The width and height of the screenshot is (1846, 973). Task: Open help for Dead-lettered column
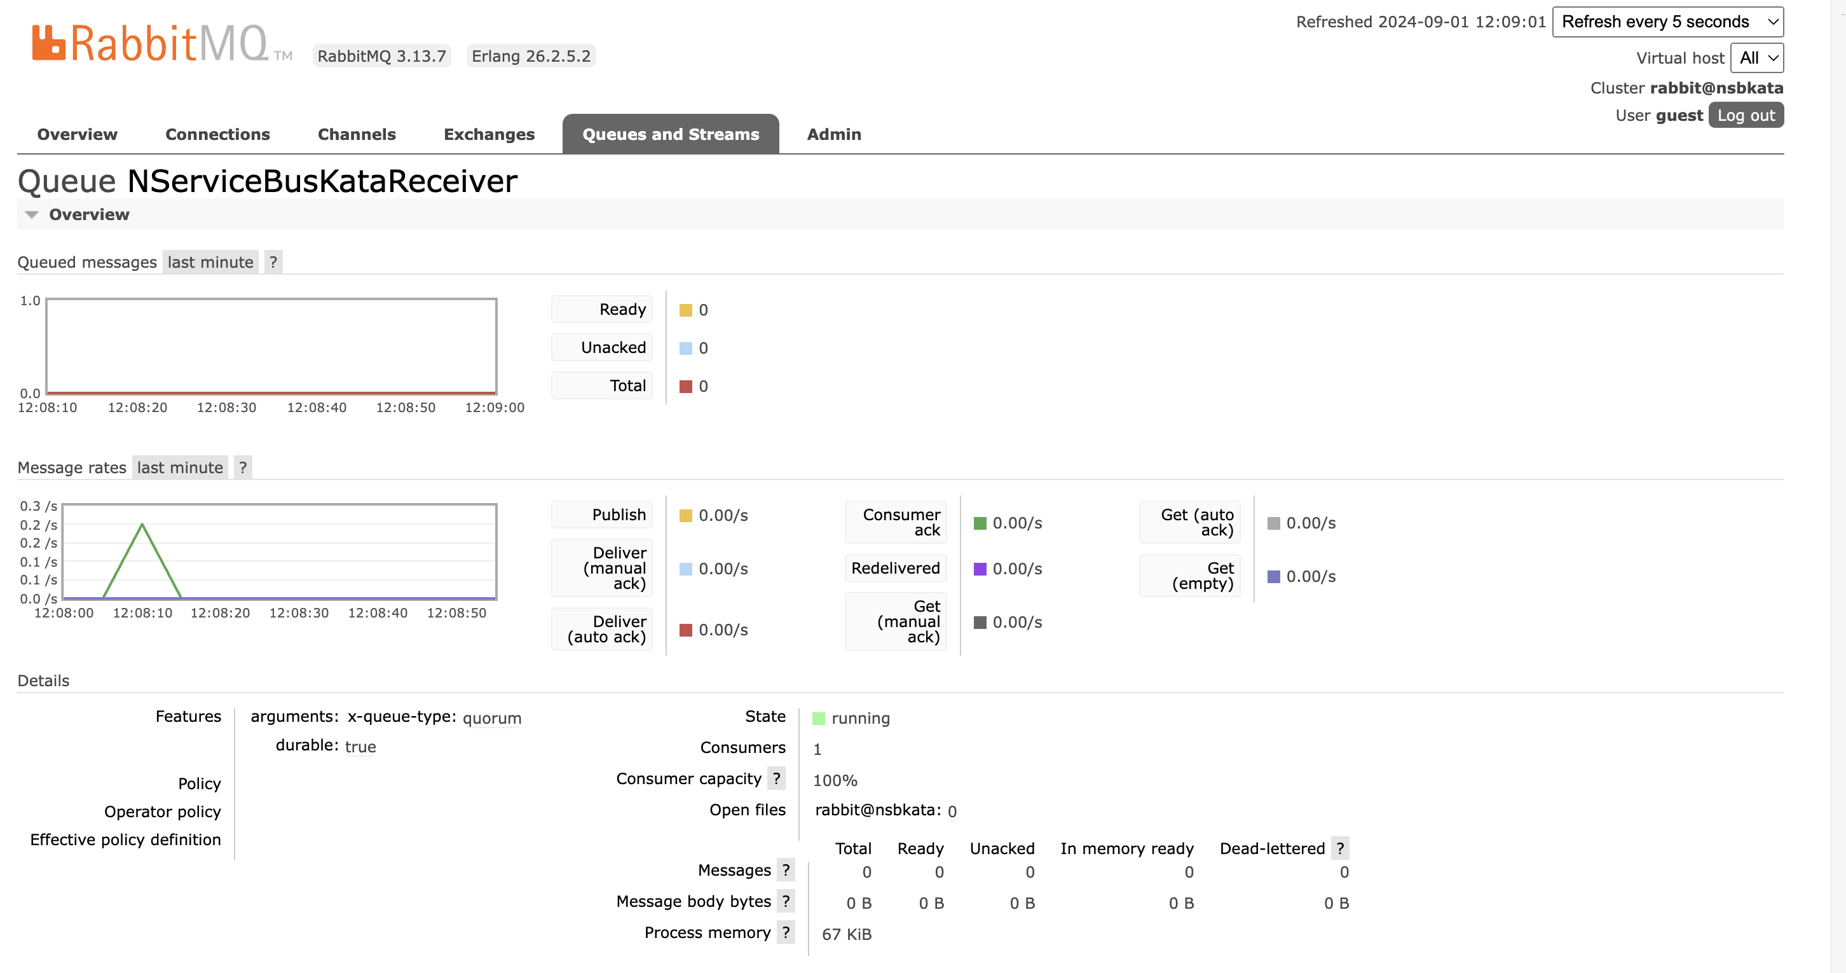tap(1341, 848)
